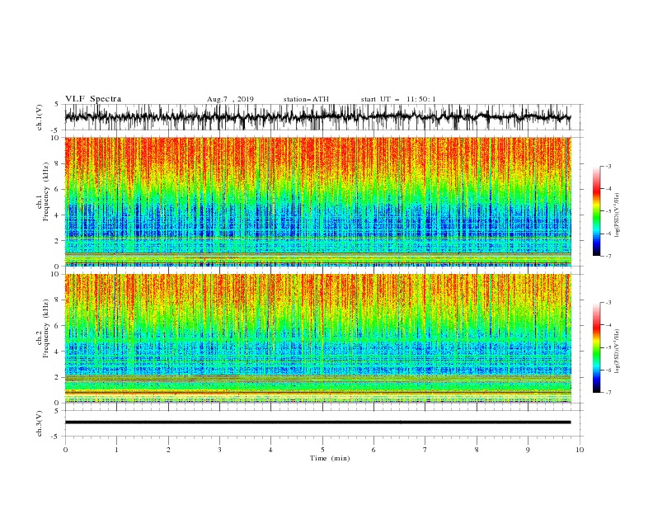This screenshot has height=505, width=653.
Task: Click the "VLF Spectra" plot title
Action: pyautogui.click(x=93, y=99)
